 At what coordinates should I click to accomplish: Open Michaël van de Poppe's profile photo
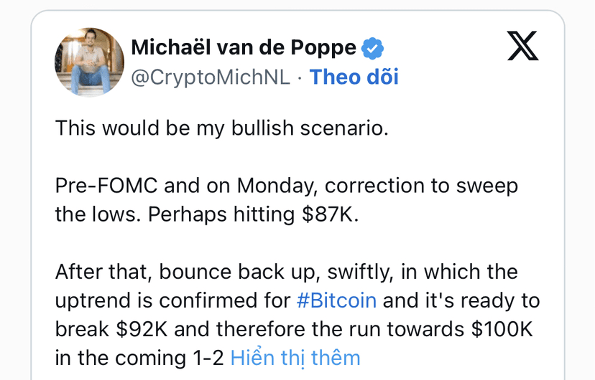point(90,62)
